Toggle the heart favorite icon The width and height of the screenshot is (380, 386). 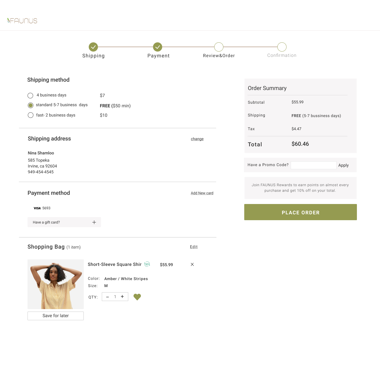coord(137,297)
